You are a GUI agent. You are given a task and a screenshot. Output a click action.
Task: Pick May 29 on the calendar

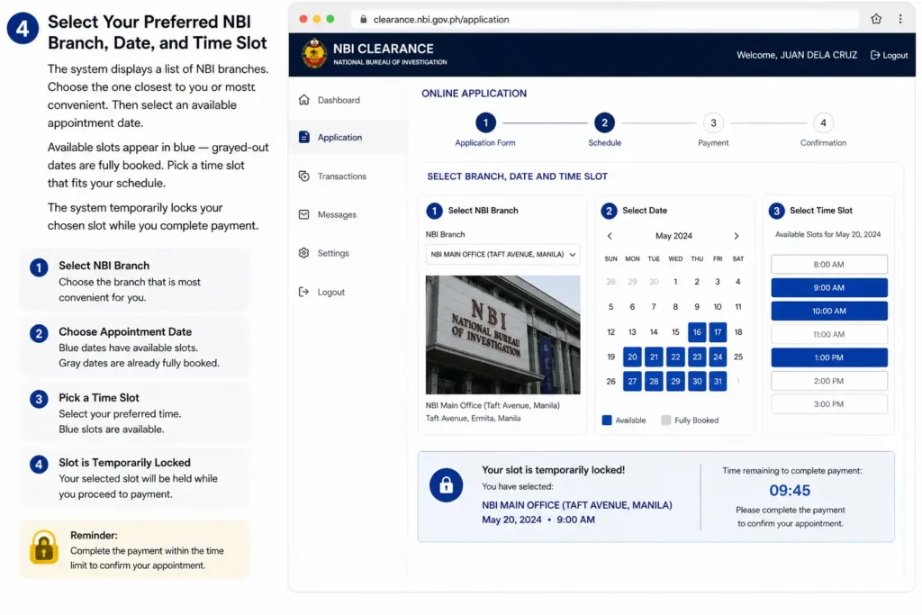tap(675, 382)
